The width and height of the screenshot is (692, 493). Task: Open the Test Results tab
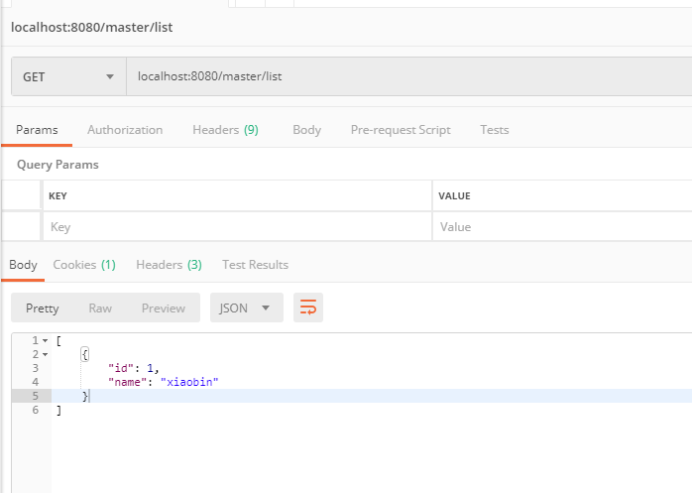click(x=255, y=265)
